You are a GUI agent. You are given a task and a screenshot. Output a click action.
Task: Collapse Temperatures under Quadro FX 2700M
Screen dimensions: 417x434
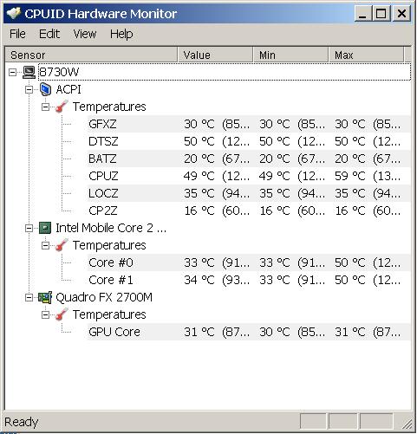coord(45,314)
